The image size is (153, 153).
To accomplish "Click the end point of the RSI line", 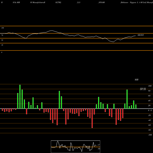I will (136, 36).
